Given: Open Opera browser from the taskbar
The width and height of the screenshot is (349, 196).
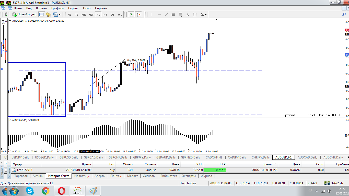Looking at the screenshot, I should [62, 191].
